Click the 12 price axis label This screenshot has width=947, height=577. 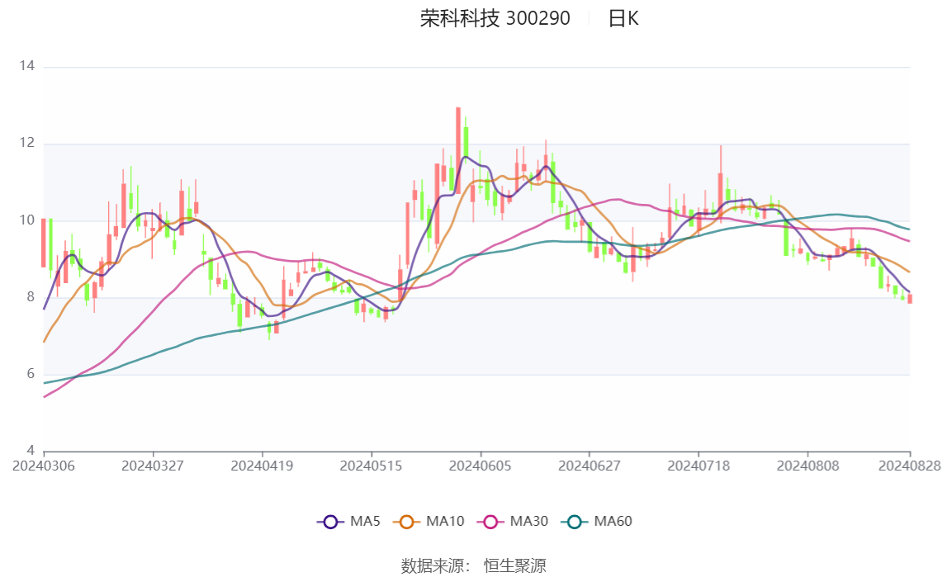(26, 143)
